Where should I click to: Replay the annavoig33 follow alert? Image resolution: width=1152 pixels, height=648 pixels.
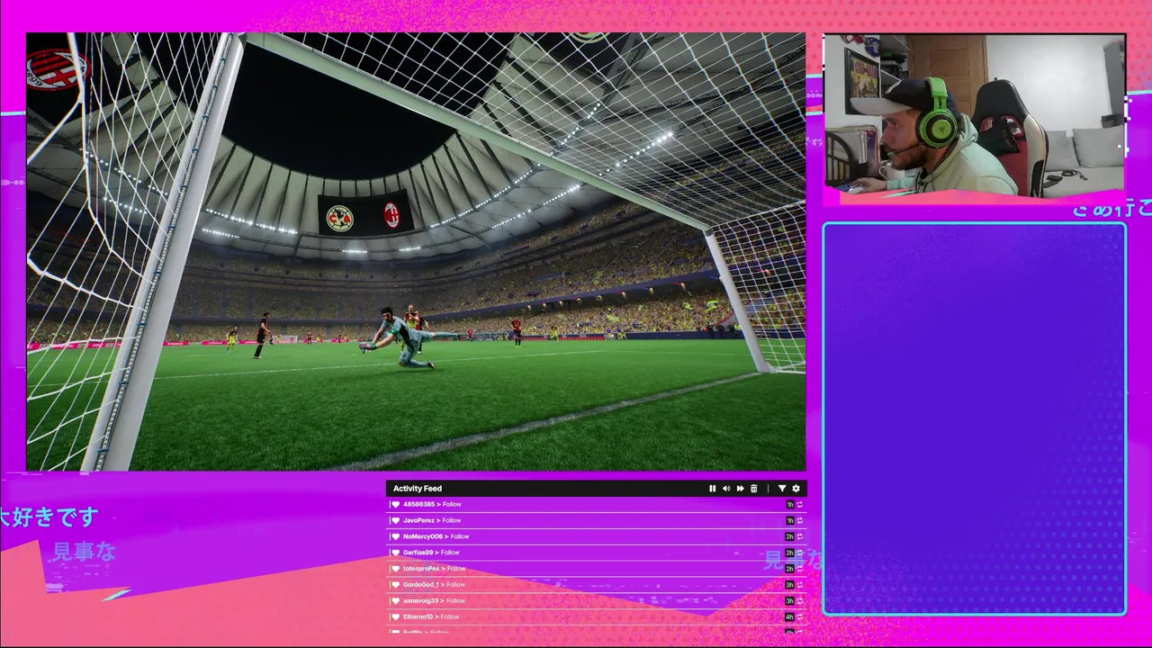click(x=799, y=601)
